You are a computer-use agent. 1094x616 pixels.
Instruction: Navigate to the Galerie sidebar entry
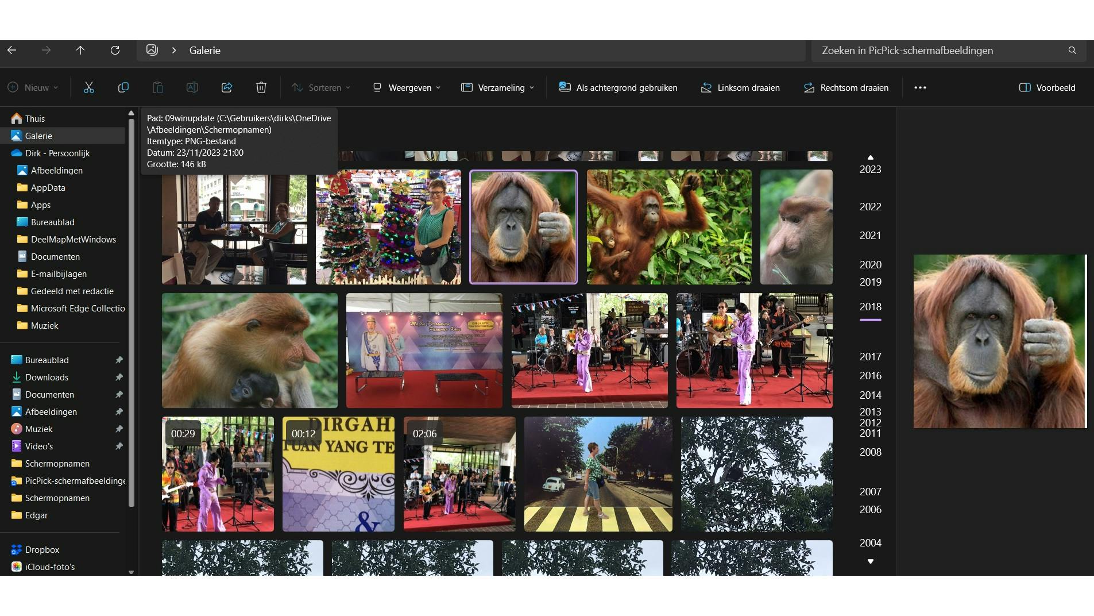pyautogui.click(x=40, y=136)
